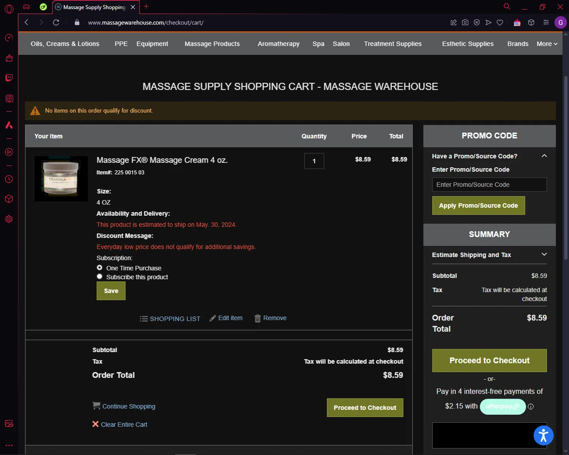Screen dimensions: 569x455
Task: Click the cake gift icon in address bar
Action: tap(517, 22)
